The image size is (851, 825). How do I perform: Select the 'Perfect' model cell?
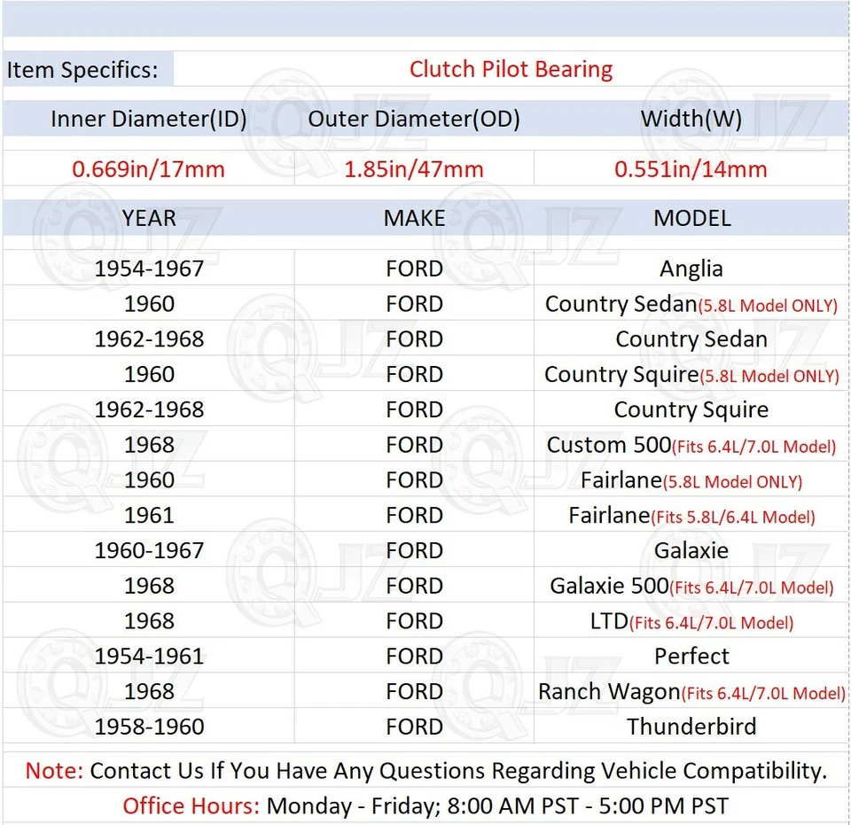(691, 657)
